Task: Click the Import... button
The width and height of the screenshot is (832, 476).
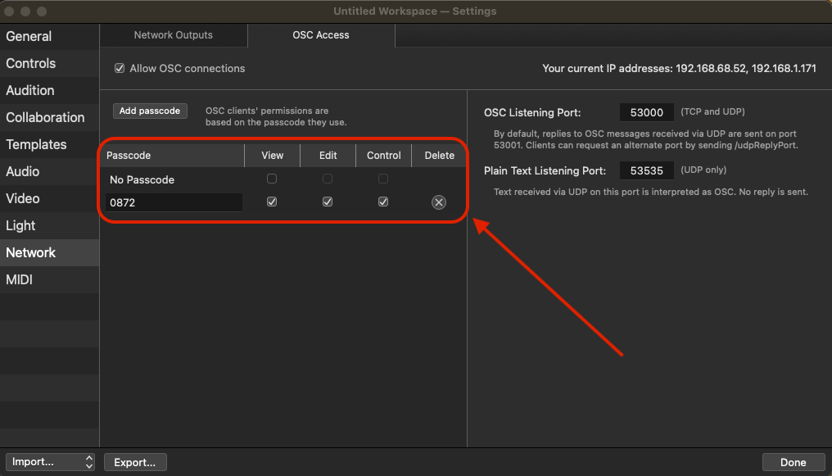Action: click(50, 462)
